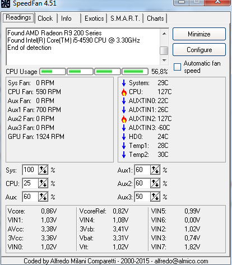Click the 'Found Intel(R) Core(TM) i5-4590' log line

point(73,40)
